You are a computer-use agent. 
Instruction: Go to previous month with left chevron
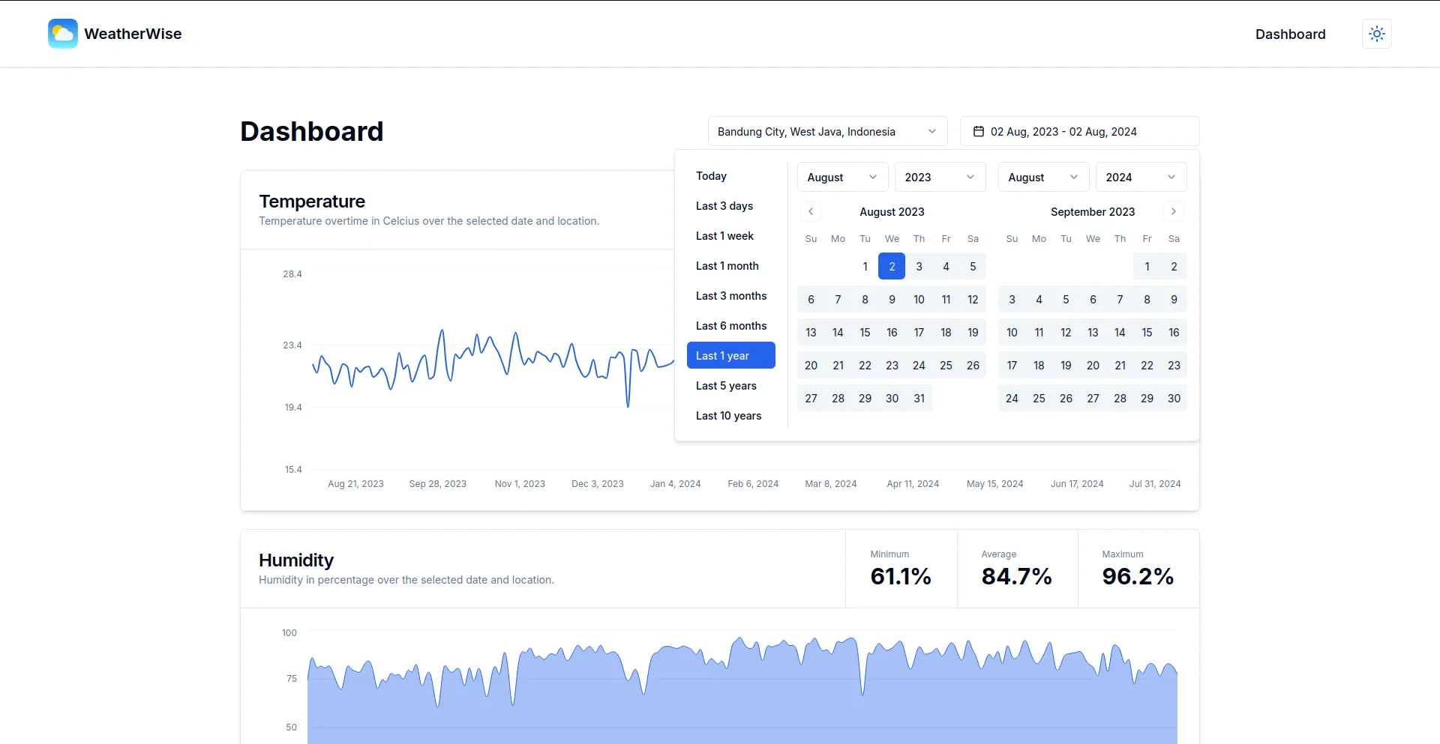pos(811,212)
